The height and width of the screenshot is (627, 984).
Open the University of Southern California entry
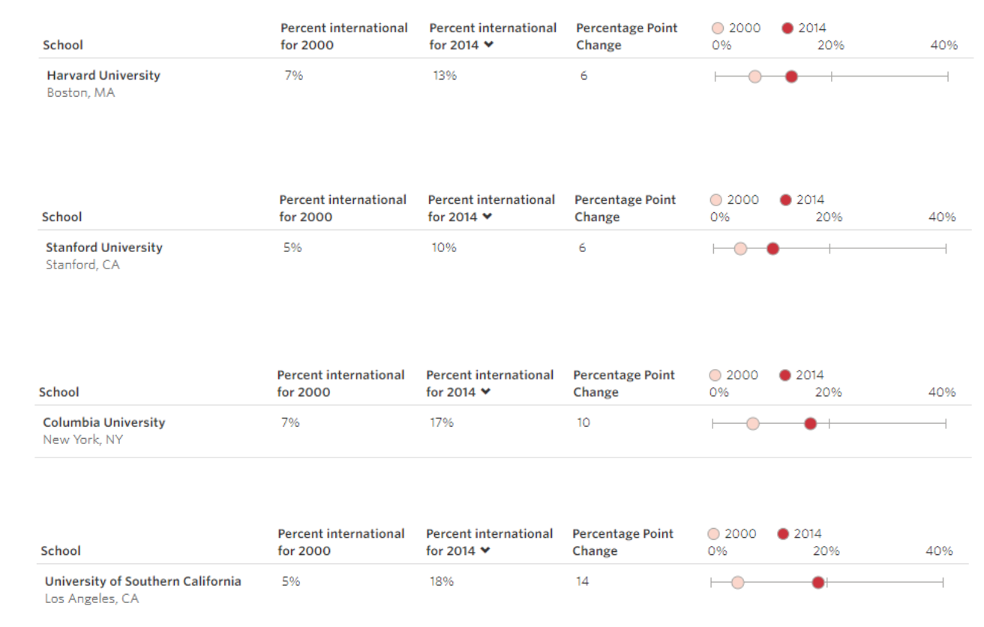tap(142, 581)
